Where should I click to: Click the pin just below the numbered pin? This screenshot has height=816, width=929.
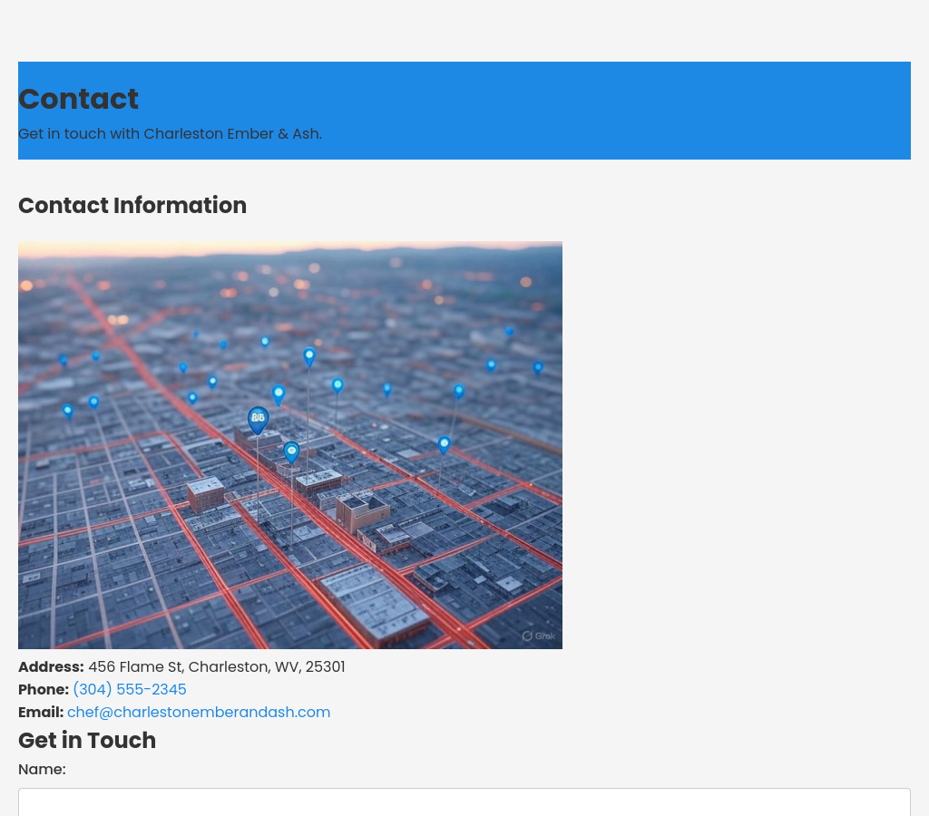tap(291, 451)
